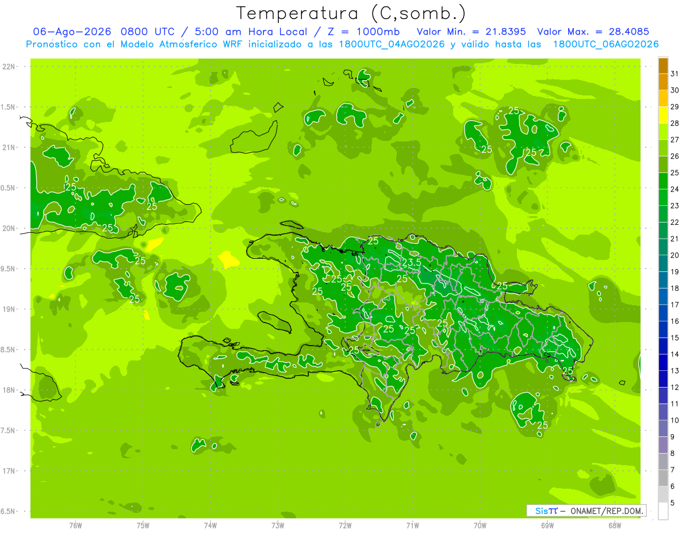Viewport: 690px width, 533px height.
Task: Click the '69W' longitude axis label
Action: (x=547, y=525)
